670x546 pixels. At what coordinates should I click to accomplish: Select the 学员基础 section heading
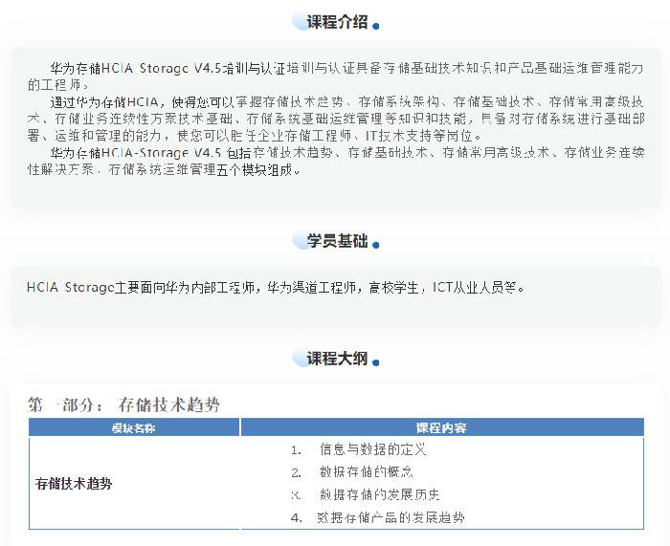[336, 241]
